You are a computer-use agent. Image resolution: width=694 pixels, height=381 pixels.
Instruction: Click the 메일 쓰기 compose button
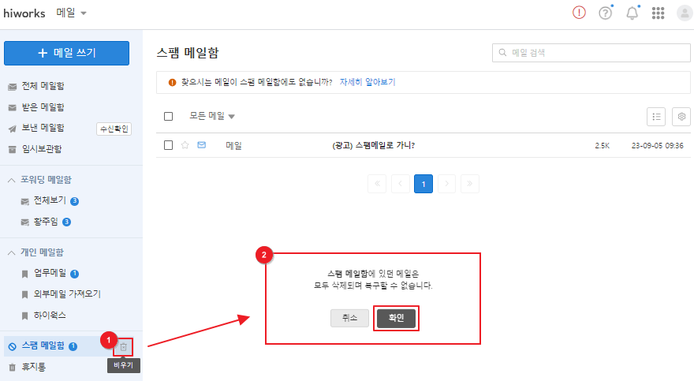[x=66, y=53]
